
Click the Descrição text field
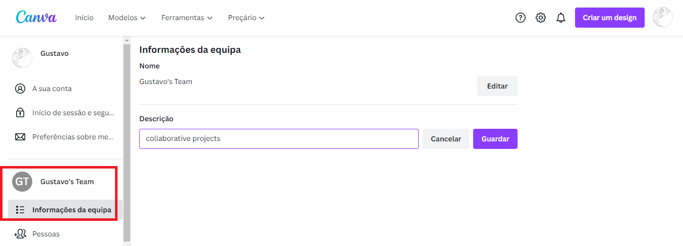[x=278, y=139]
